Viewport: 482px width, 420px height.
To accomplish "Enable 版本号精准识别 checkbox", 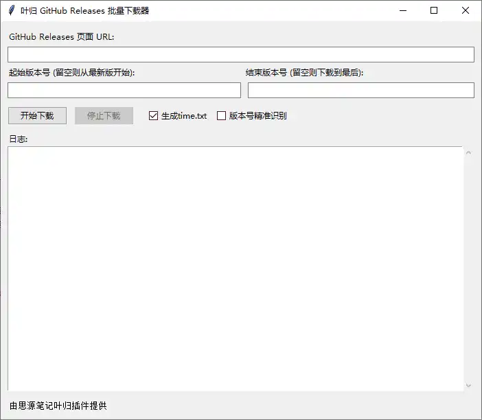I will [x=221, y=116].
